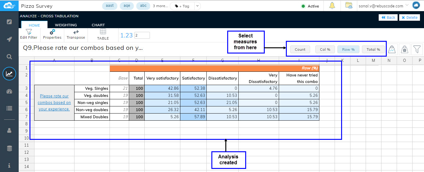
Task: Open the analyze line-chart icon in sidebar
Action: (x=9, y=74)
